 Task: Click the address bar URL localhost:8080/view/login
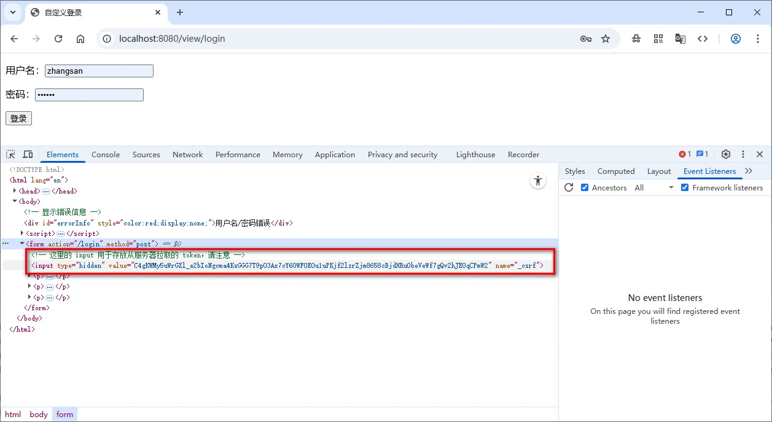[172, 39]
